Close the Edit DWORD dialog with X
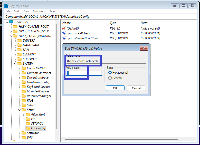The width and height of the screenshot is (200, 145). point(144,48)
